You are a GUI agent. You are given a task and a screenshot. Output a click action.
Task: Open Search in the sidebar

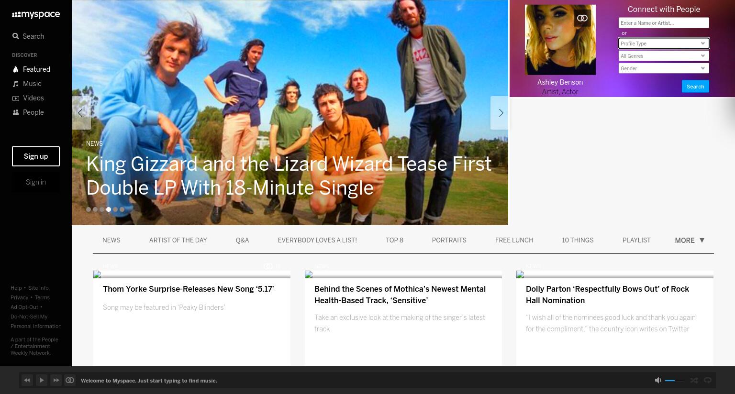[28, 36]
